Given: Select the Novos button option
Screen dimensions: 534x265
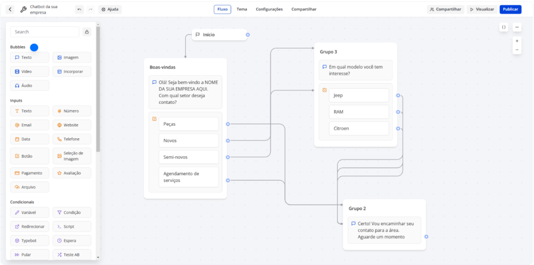Looking at the screenshot, I should [x=189, y=140].
